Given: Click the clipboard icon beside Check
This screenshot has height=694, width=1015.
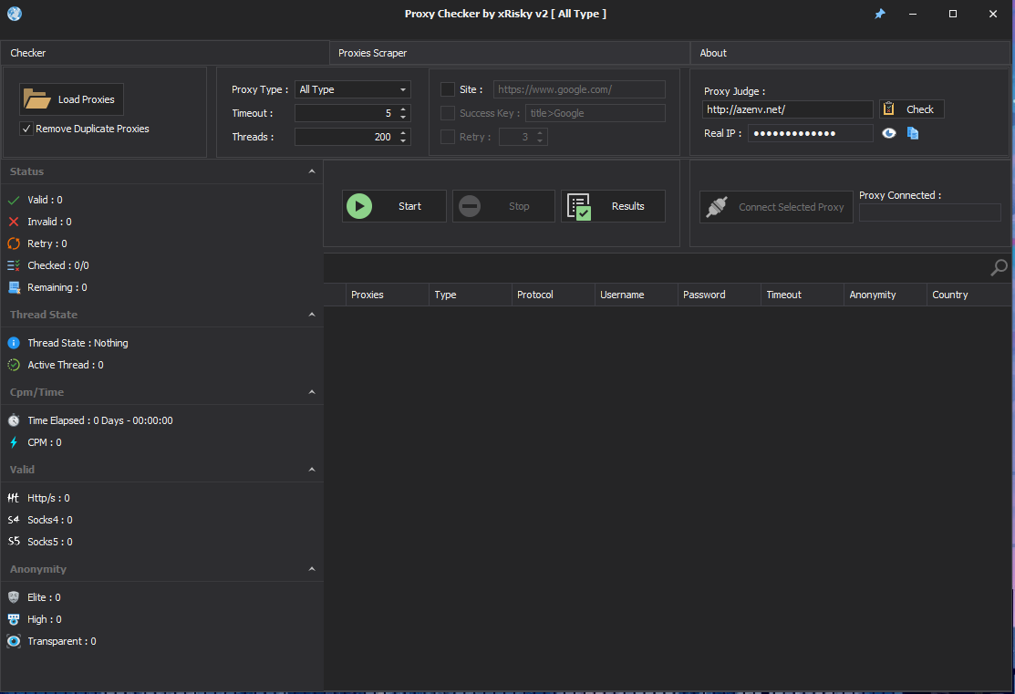Looking at the screenshot, I should point(889,109).
